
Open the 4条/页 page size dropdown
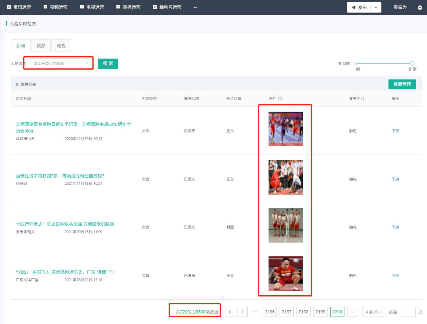(374, 312)
